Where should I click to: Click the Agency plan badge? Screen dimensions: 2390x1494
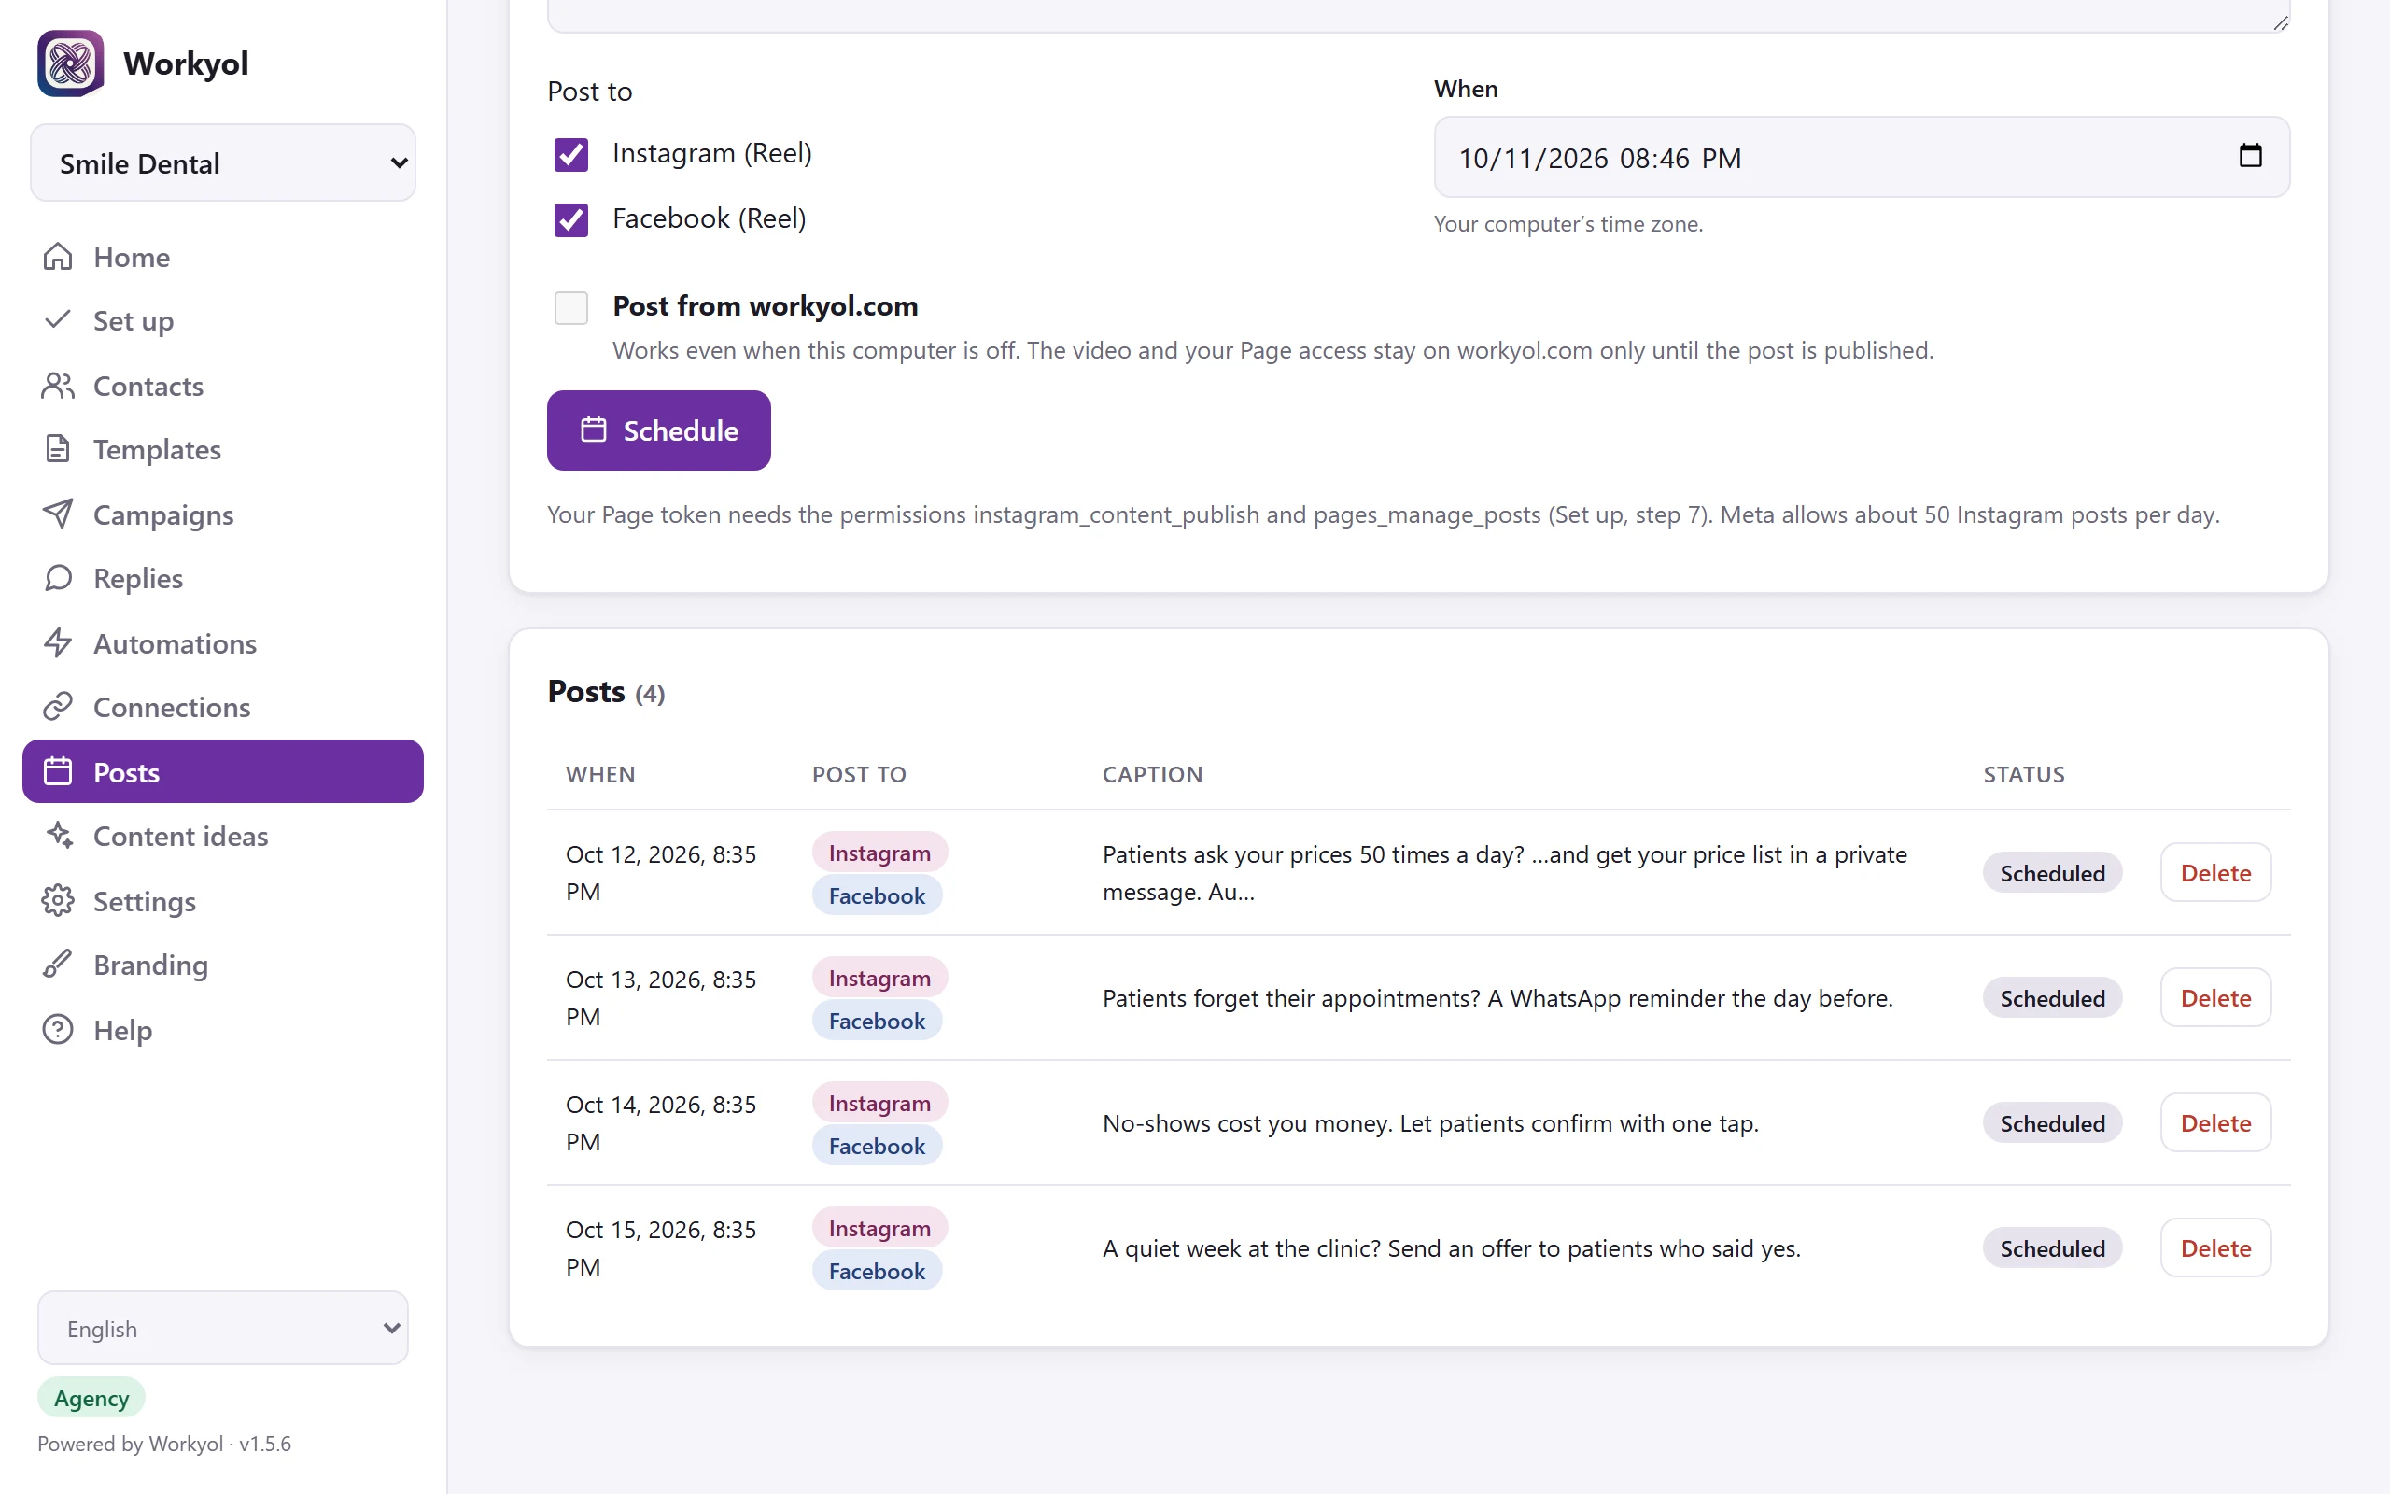[91, 1398]
